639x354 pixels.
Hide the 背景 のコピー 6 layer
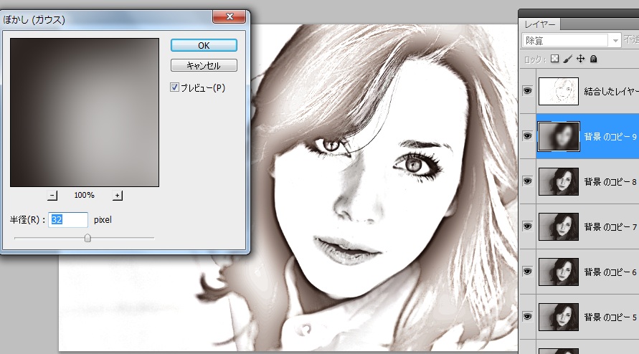tap(527, 272)
